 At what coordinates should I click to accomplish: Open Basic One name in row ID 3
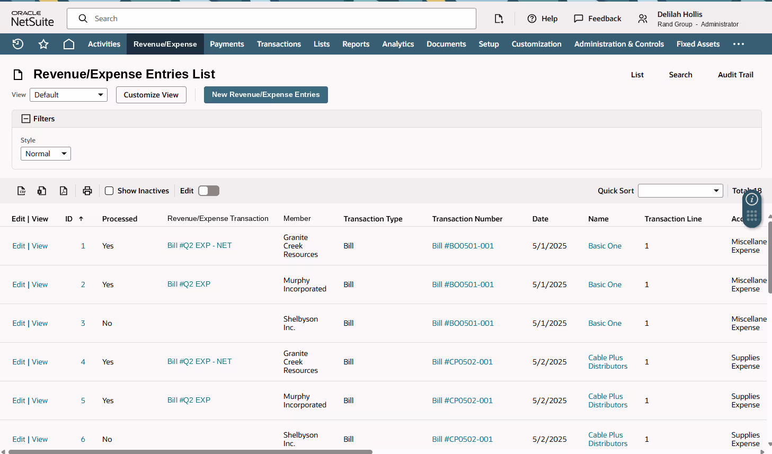pyautogui.click(x=605, y=323)
